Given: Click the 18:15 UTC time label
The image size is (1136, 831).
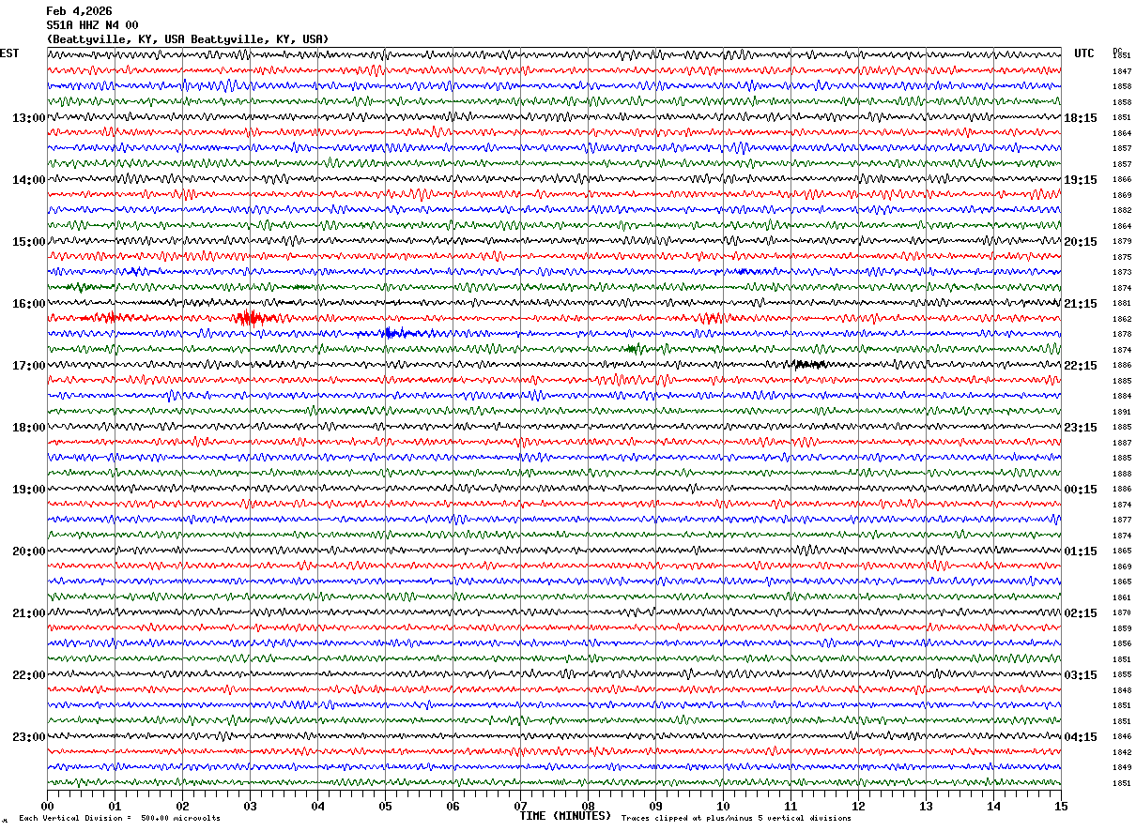Looking at the screenshot, I should (1081, 118).
